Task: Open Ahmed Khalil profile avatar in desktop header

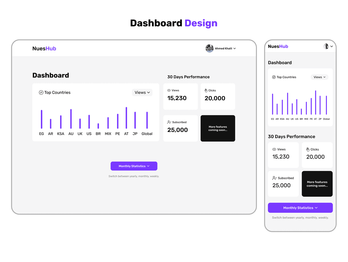Action: pos(209,48)
